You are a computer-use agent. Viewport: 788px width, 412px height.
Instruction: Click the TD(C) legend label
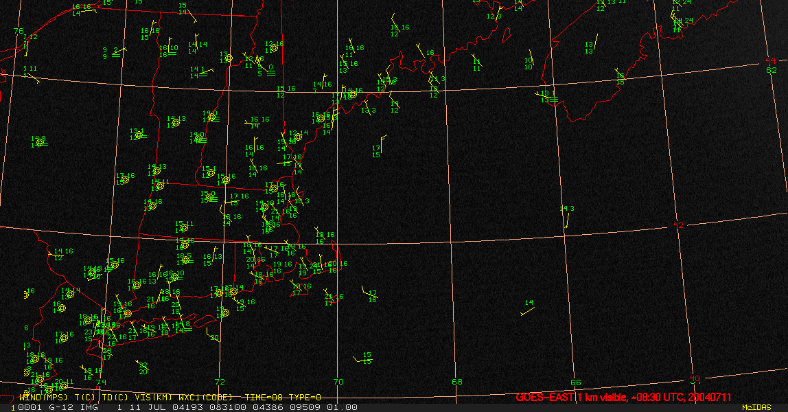pos(115,398)
